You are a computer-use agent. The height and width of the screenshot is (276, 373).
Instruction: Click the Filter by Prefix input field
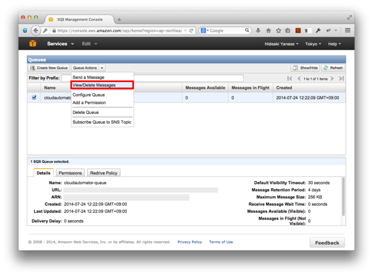click(x=152, y=78)
